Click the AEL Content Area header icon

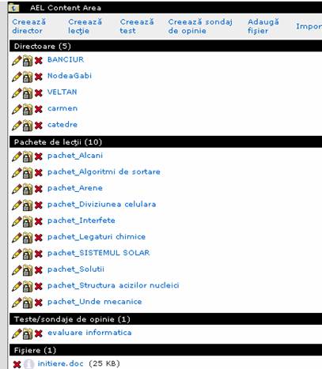tap(13, 8)
